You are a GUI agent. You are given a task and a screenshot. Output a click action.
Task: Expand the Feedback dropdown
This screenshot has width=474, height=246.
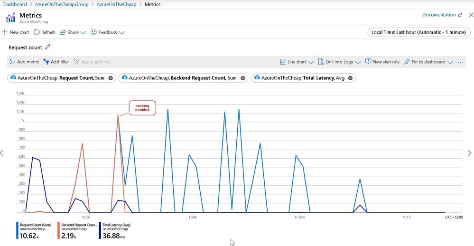(x=121, y=32)
